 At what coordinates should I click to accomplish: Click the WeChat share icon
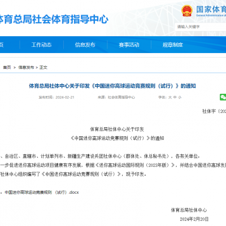click(x=223, y=97)
